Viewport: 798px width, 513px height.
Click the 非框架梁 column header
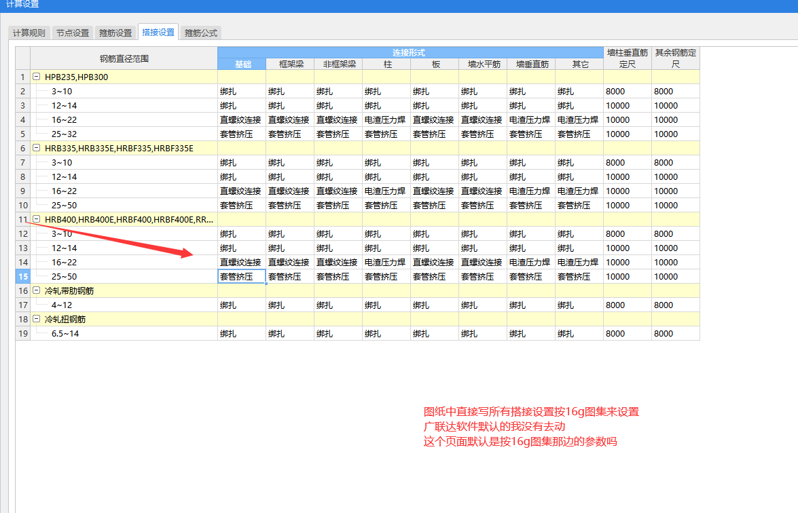tap(338, 64)
